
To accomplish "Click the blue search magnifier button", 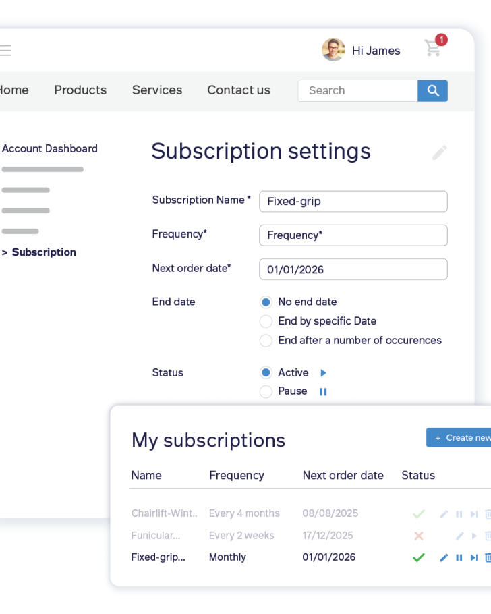I will click(x=432, y=91).
